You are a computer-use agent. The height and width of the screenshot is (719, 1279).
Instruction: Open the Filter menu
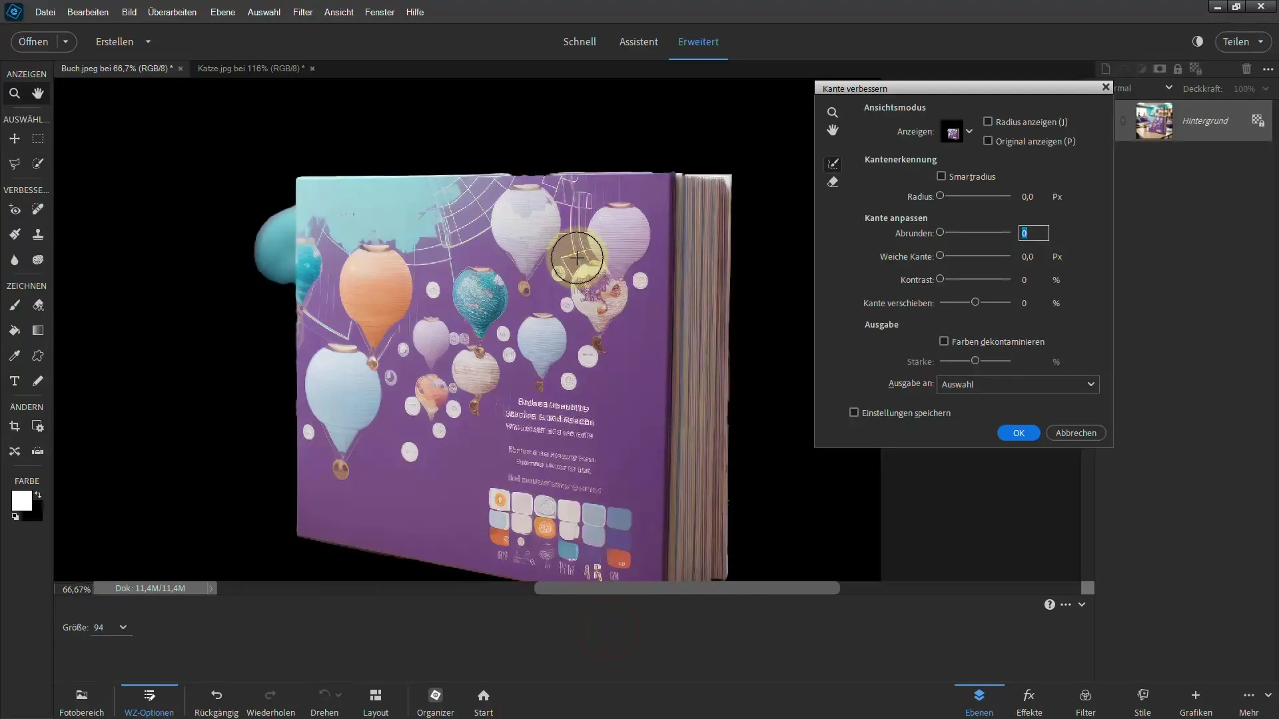tap(302, 12)
